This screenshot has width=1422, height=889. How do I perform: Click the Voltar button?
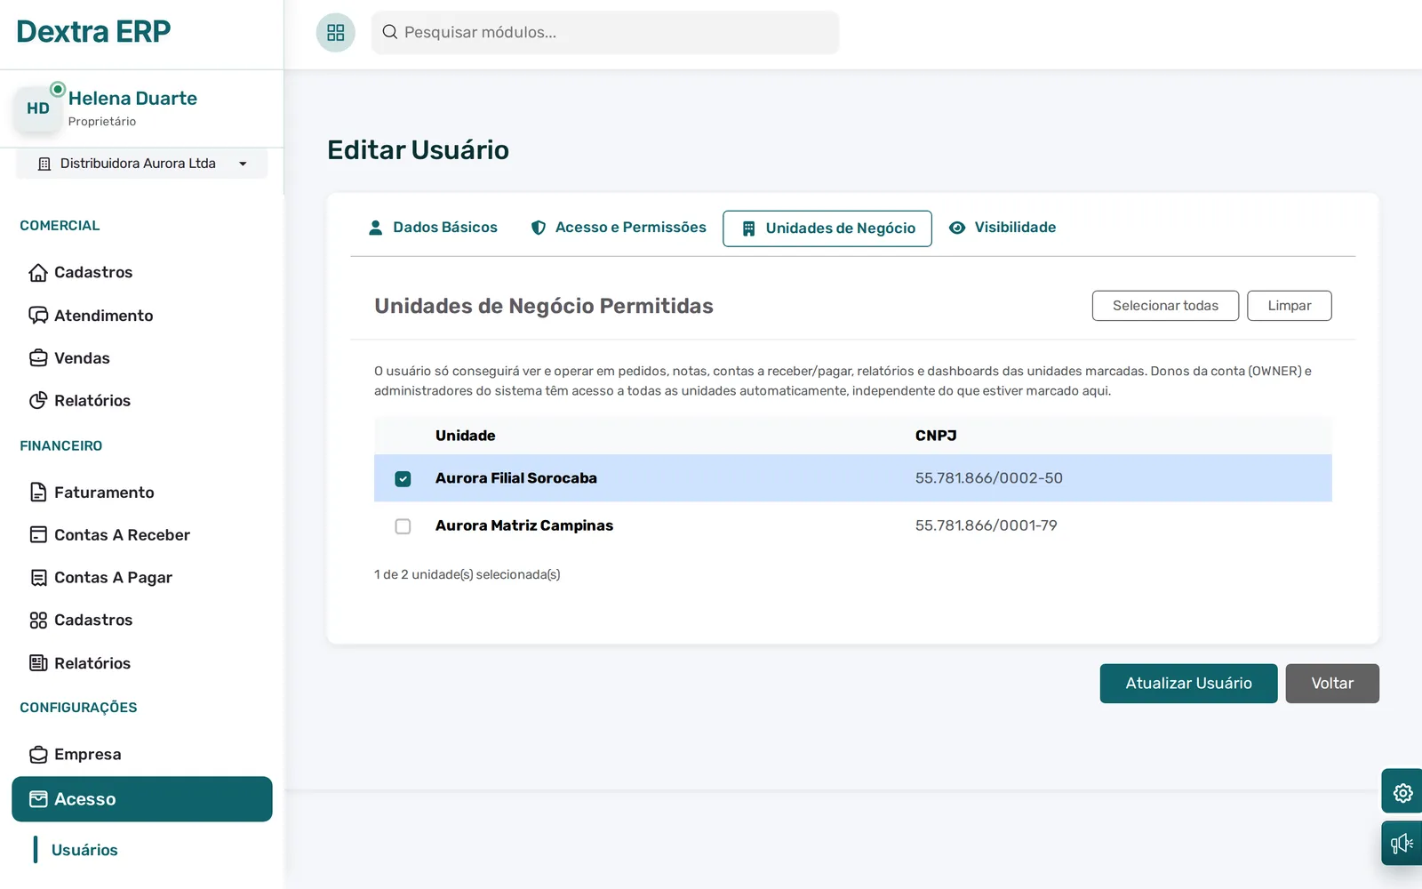coord(1332,684)
